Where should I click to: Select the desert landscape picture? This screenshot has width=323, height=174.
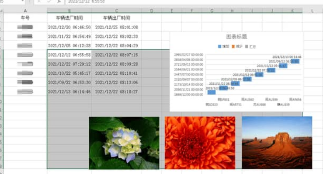tap(277, 143)
